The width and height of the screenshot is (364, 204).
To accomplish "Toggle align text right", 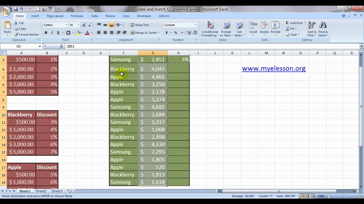I will pyautogui.click(x=111, y=33).
